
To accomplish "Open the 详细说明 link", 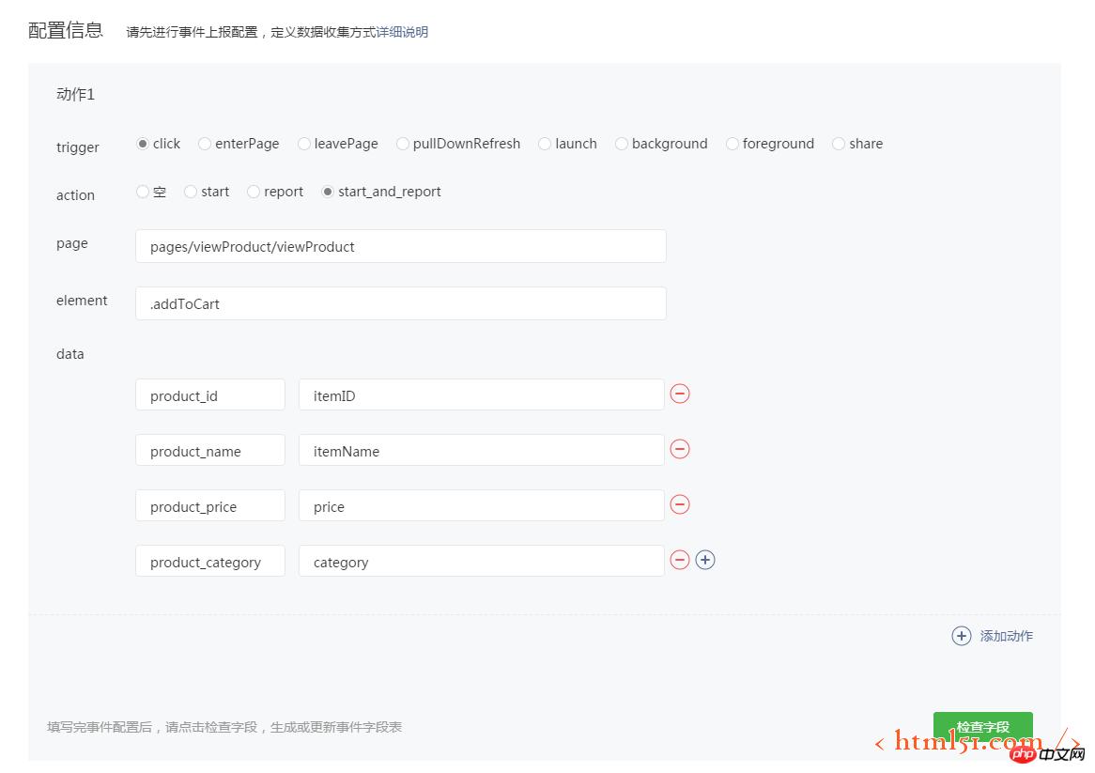I will click(403, 31).
